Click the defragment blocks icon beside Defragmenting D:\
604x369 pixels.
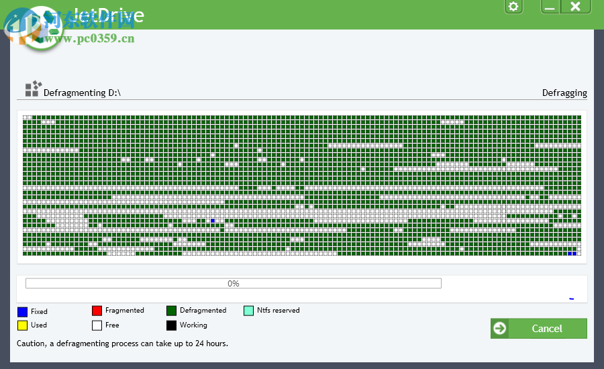pos(33,89)
